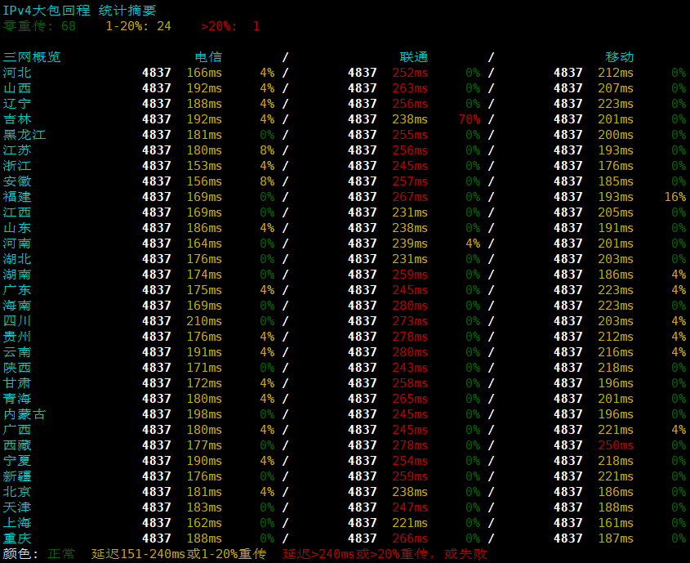This screenshot has height=563, width=690.
Task: Click the '甘肃' row label
Action: pos(17,383)
